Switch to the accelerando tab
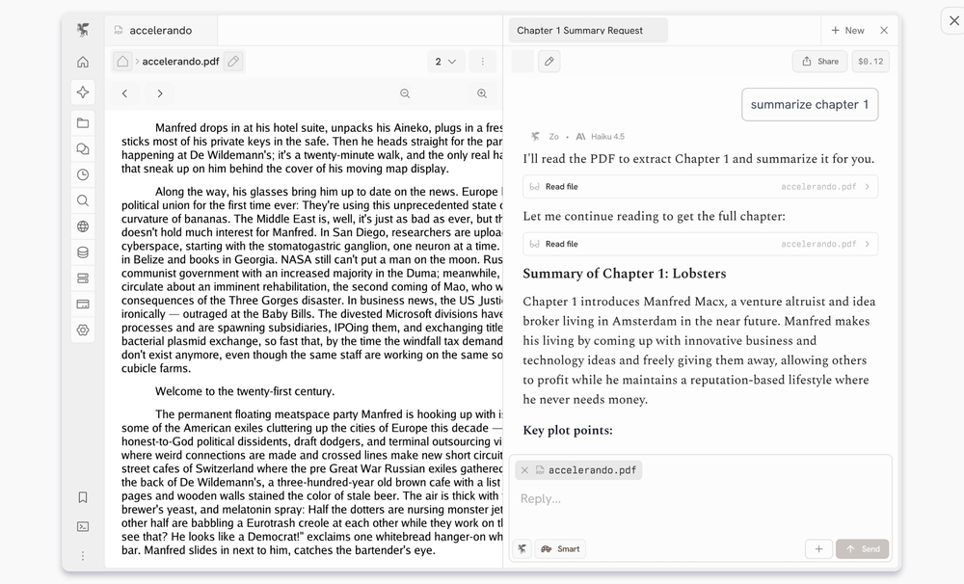 click(x=161, y=30)
